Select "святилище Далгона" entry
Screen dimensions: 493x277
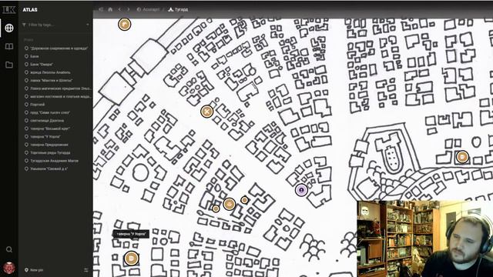(x=45, y=121)
